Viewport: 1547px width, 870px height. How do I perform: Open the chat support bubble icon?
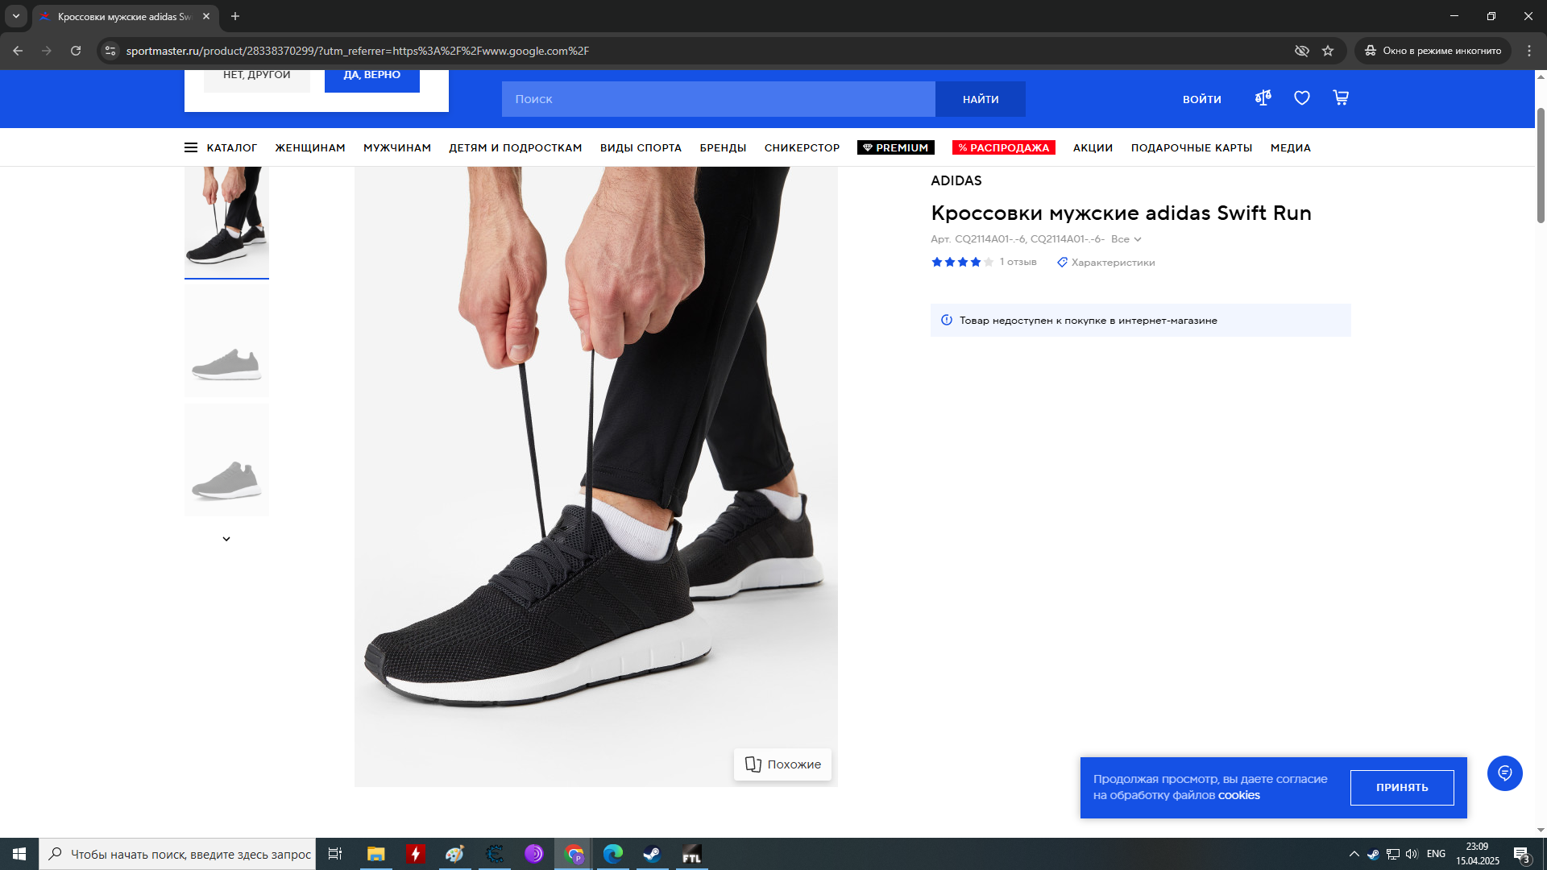(1504, 773)
